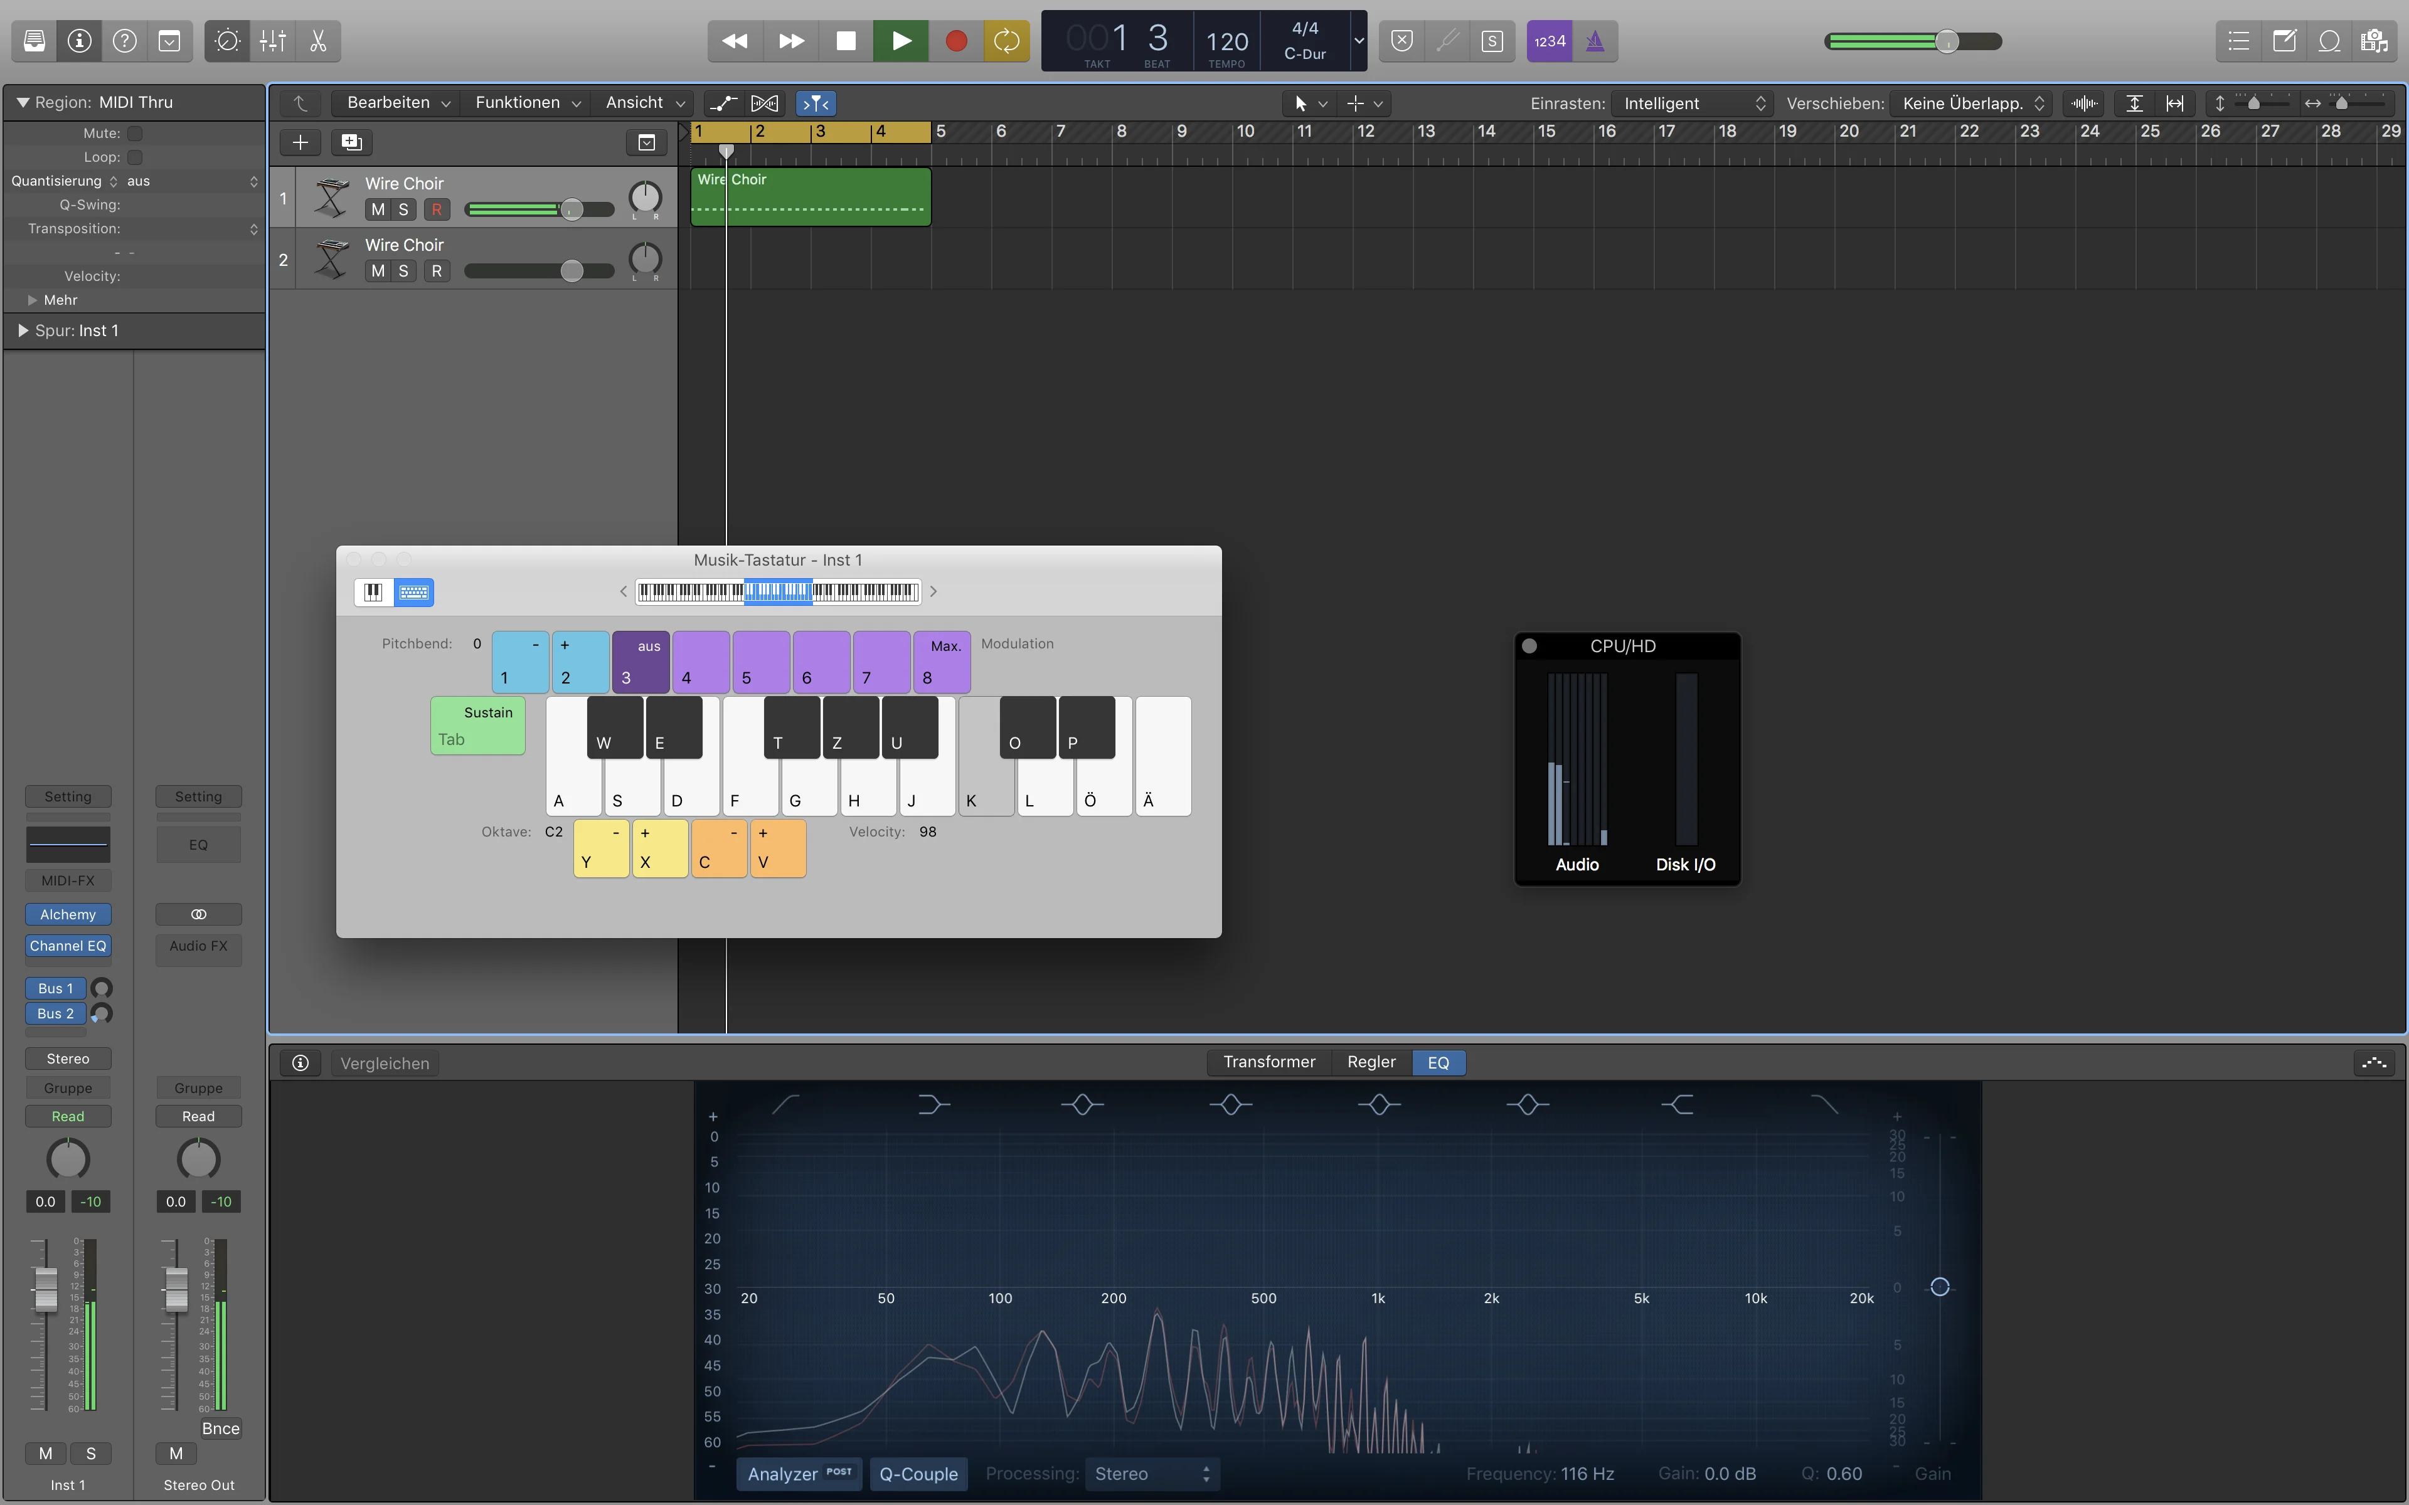Viewport: 2409px width, 1505px height.
Task: Toggle the Catch Playhead button
Action: [x=816, y=102]
